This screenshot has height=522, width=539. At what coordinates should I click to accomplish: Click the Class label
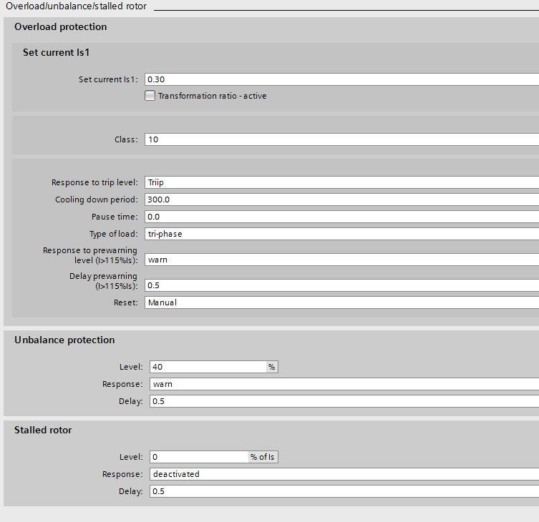pos(126,139)
